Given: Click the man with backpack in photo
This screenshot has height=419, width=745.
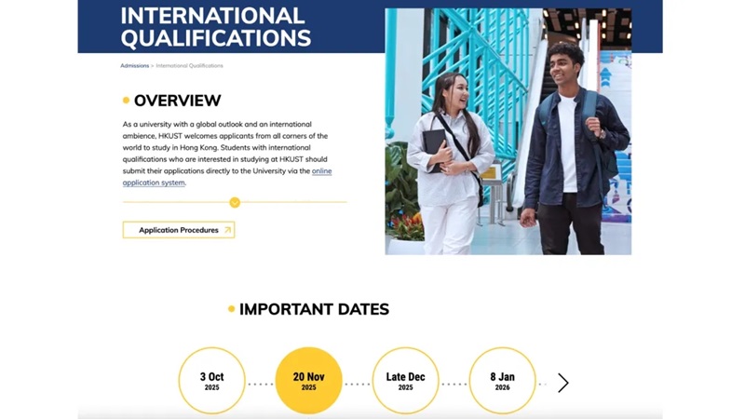Looking at the screenshot, I should click(x=570, y=149).
